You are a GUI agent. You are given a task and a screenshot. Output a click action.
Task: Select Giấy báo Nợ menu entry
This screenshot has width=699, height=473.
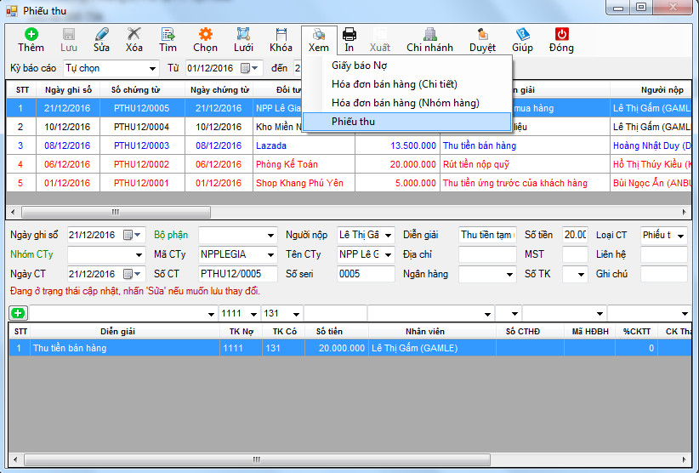360,66
